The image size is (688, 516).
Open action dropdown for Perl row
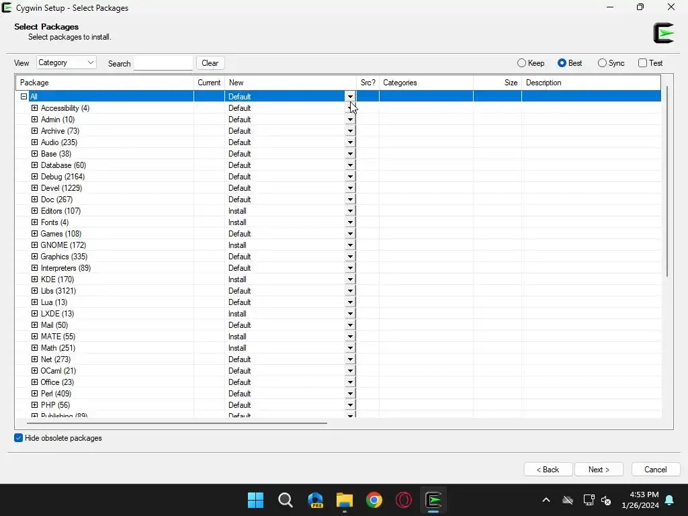click(350, 394)
